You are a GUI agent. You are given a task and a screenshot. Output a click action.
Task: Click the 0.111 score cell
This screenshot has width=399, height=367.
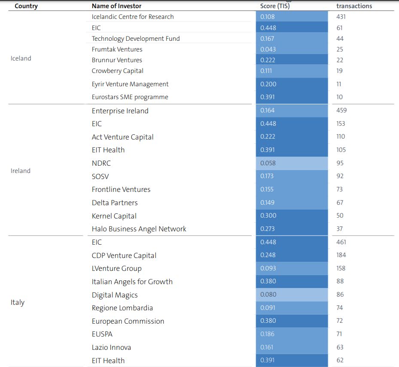(292, 71)
